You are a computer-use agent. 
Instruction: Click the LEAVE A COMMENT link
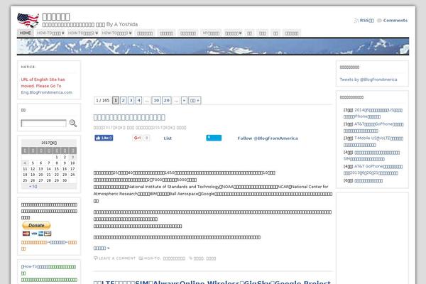click(x=117, y=258)
